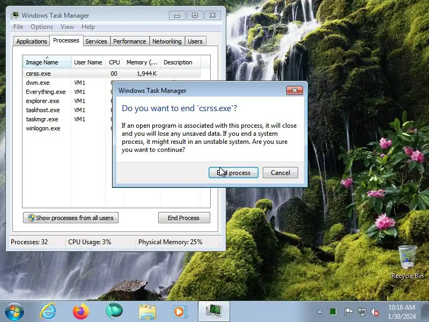The width and height of the screenshot is (429, 322).
Task: Sort by User Name column header
Action: [88, 62]
